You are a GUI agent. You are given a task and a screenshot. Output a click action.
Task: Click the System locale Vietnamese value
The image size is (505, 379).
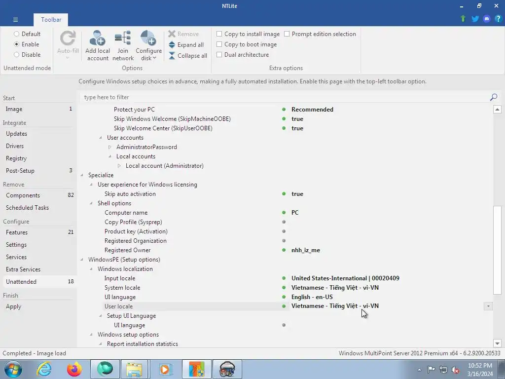335,288
